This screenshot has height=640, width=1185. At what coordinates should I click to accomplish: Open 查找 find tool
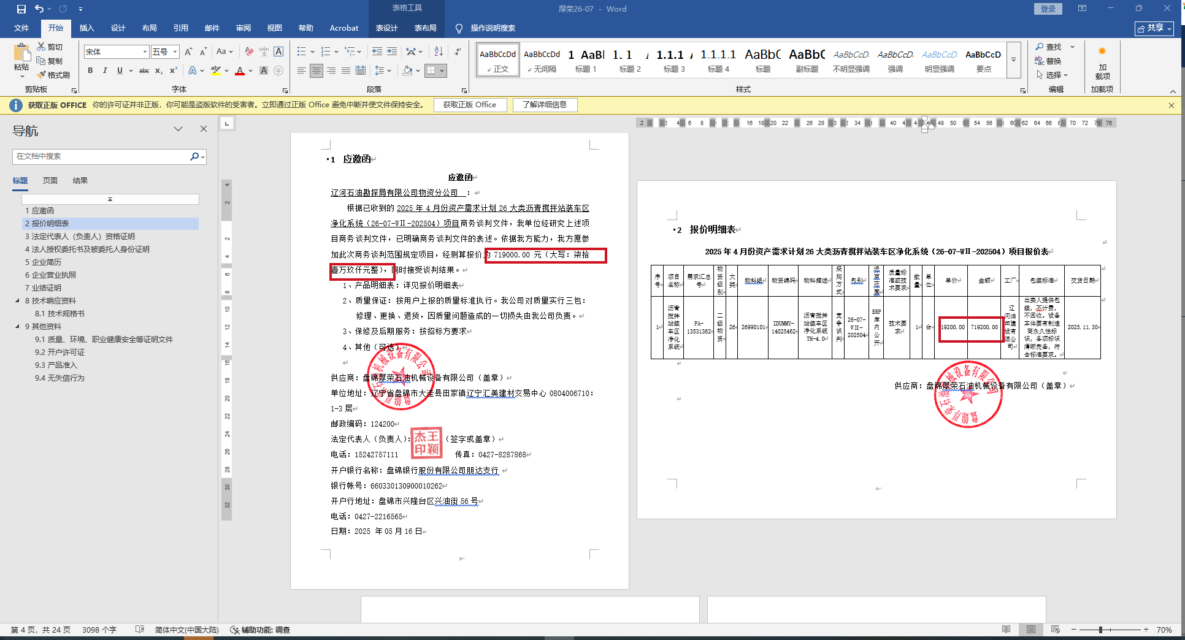pos(1049,47)
